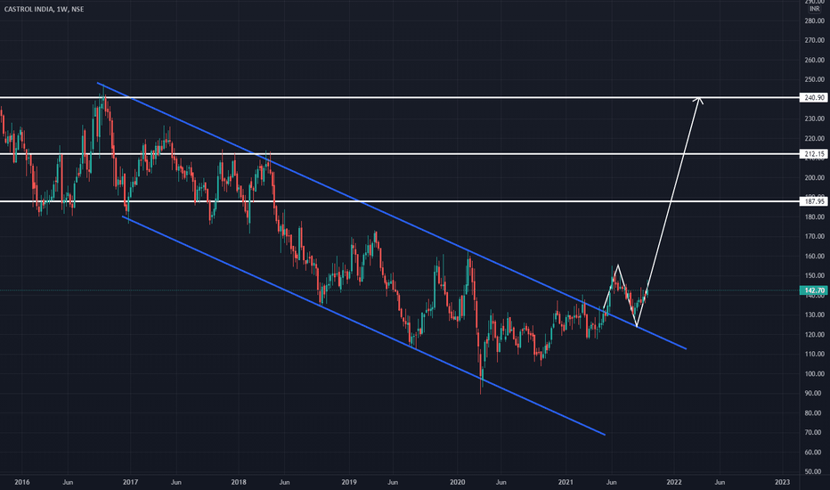Click the 2023 time axis label
This screenshot has height=490, width=830.
click(783, 482)
